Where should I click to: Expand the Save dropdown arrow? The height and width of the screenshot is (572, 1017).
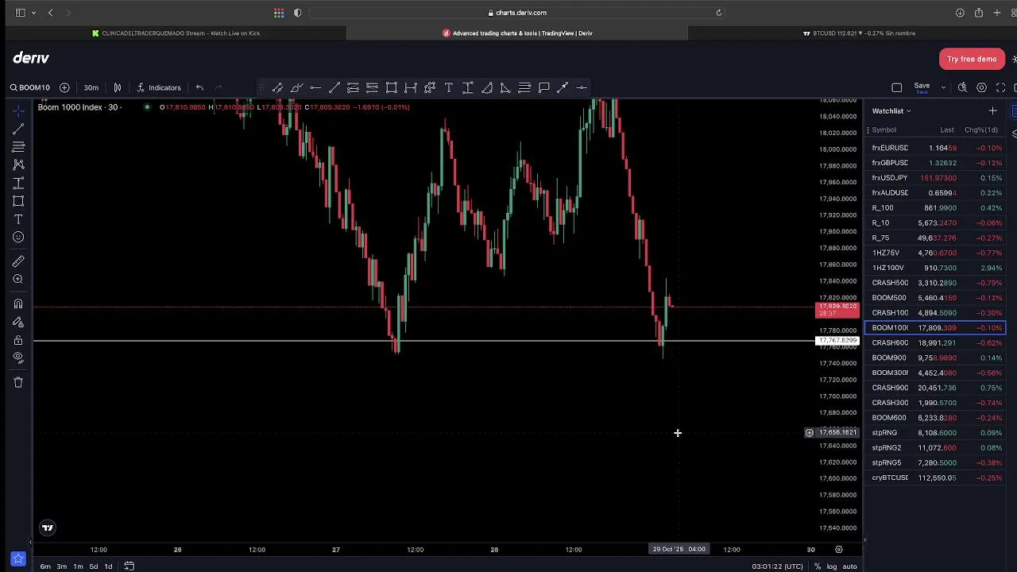(943, 87)
